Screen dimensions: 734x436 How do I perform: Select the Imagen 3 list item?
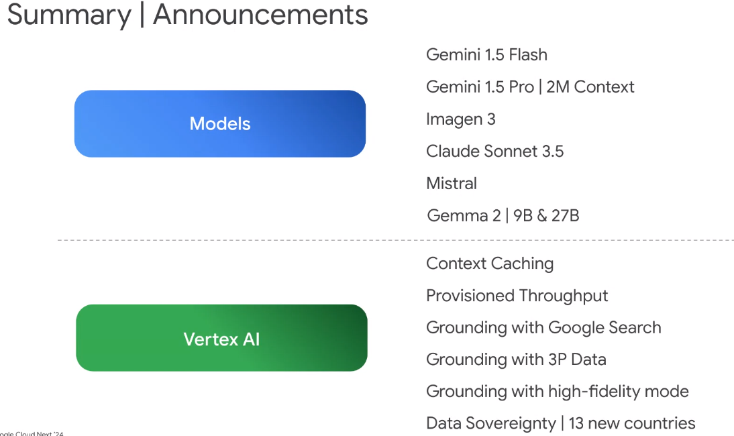460,119
